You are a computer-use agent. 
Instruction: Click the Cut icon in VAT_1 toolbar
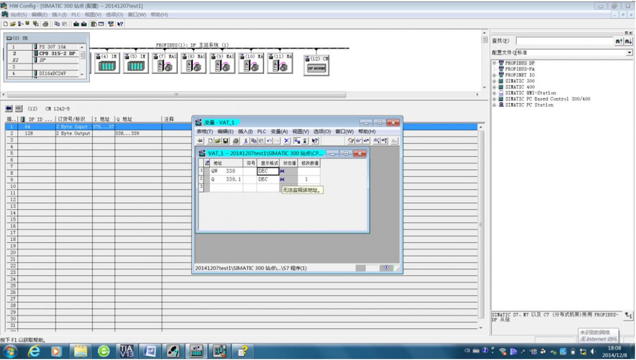click(x=246, y=141)
